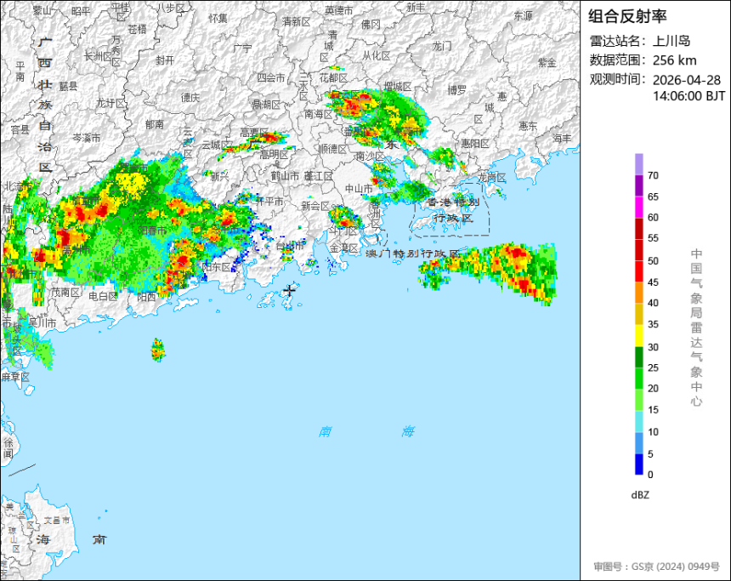The image size is (731, 581).
Task: Click the 云城区 map label
Action: point(215,145)
